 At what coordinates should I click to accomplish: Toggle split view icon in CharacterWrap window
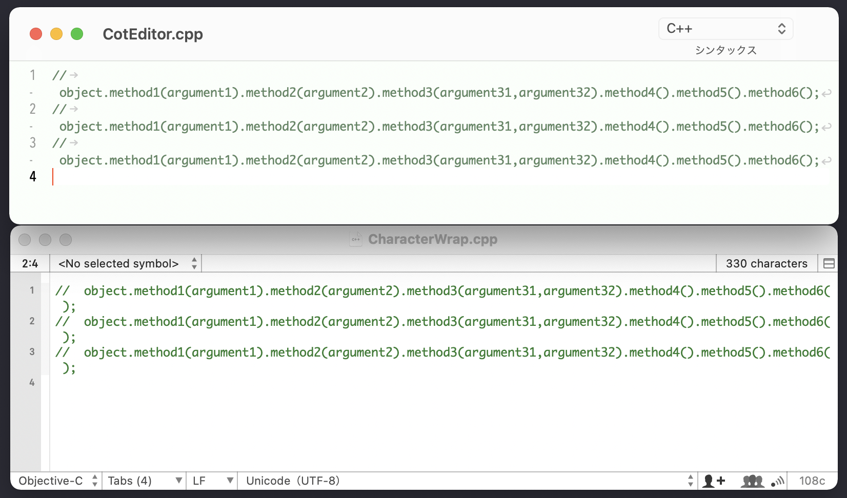coord(829,263)
